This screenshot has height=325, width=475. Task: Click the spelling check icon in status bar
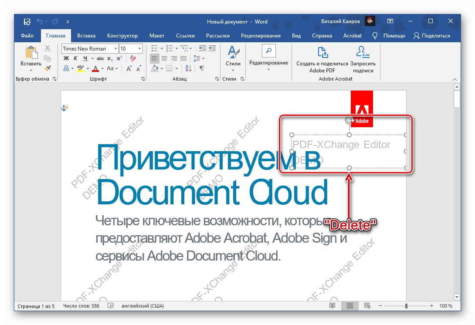tap(111, 306)
